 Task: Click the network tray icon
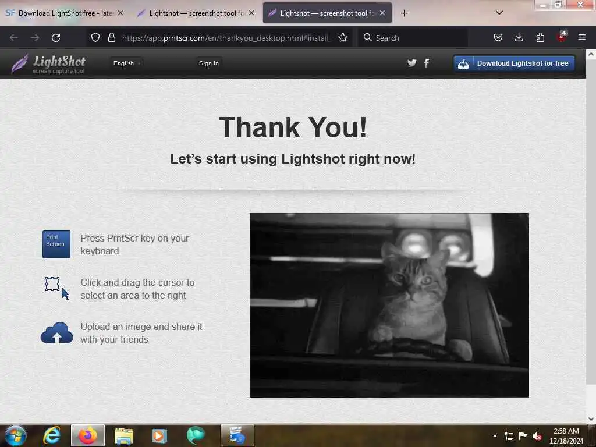click(509, 436)
